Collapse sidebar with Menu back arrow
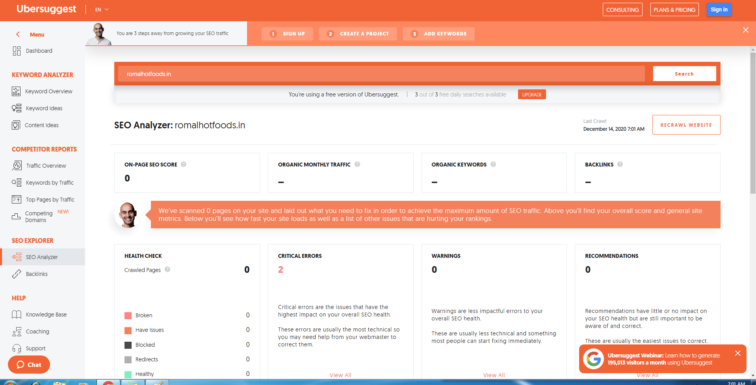This screenshot has height=385, width=756. click(18, 34)
